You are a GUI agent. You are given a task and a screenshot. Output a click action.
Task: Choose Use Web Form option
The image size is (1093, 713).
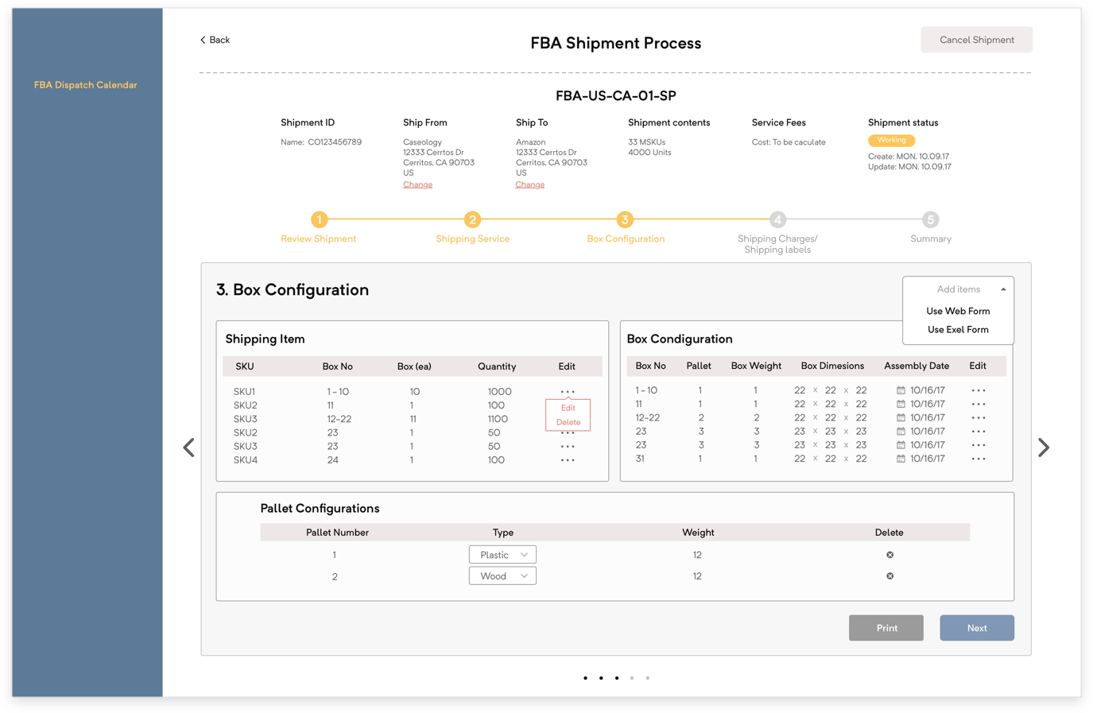click(958, 311)
